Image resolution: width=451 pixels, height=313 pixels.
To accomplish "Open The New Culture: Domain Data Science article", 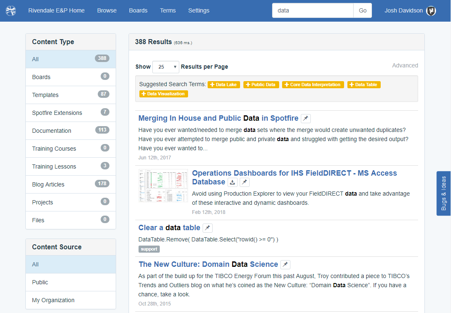I will 208,264.
